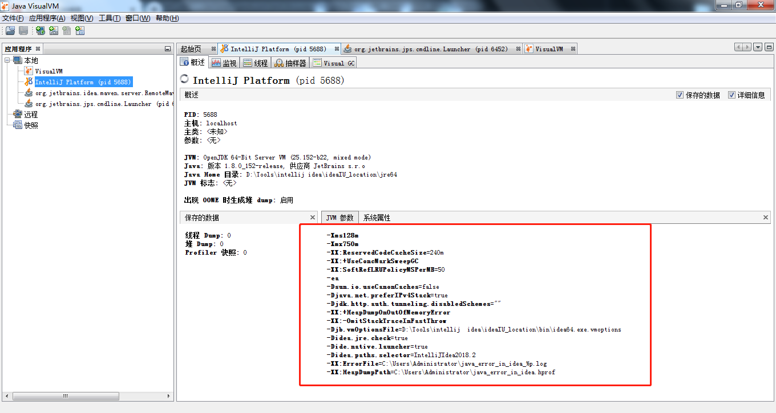Image resolution: width=776 pixels, height=413 pixels.
Task: Open the 帮助(H) menu
Action: pos(167,18)
